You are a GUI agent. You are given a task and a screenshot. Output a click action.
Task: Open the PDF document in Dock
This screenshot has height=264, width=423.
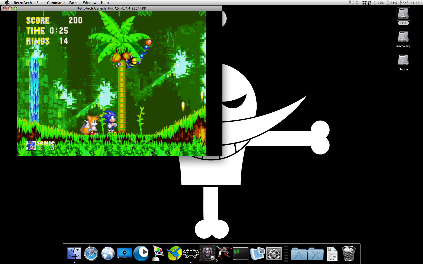[332, 254]
